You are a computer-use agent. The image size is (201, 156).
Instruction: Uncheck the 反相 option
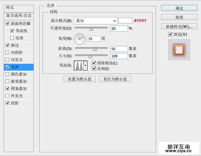pyautogui.click(x=94, y=69)
